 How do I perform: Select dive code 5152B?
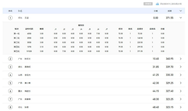(x=29, y=51)
